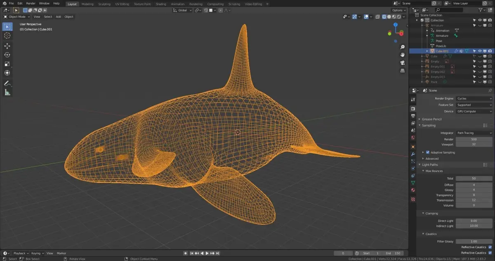
Task: Toggle the Collection checkbox in outliner
Action: click(422, 20)
